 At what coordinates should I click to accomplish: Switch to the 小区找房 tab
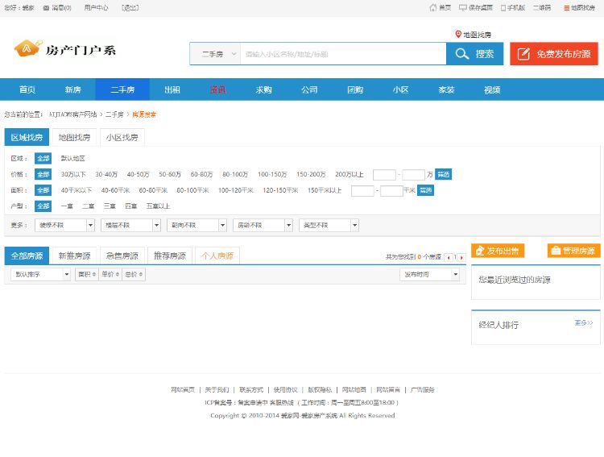[122, 137]
